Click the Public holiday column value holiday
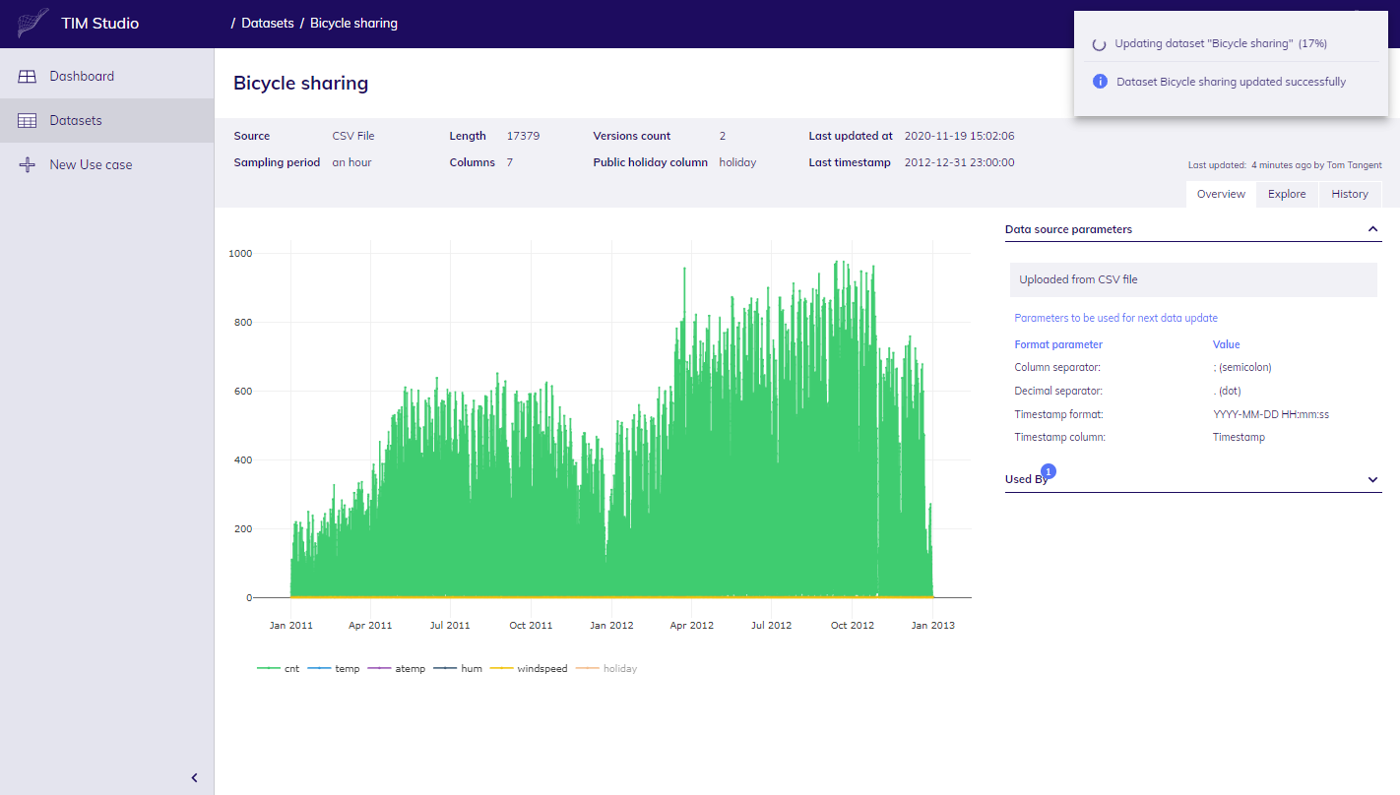 pos(737,162)
